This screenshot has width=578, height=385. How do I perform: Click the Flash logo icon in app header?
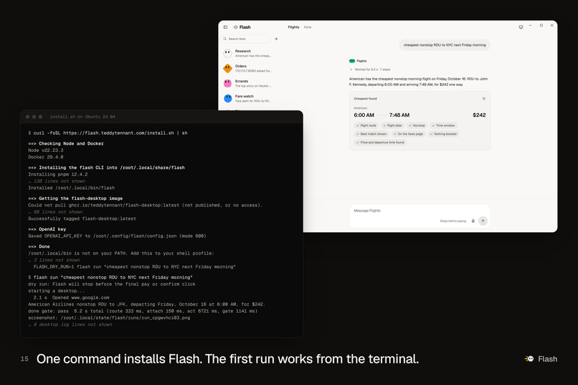pyautogui.click(x=235, y=27)
